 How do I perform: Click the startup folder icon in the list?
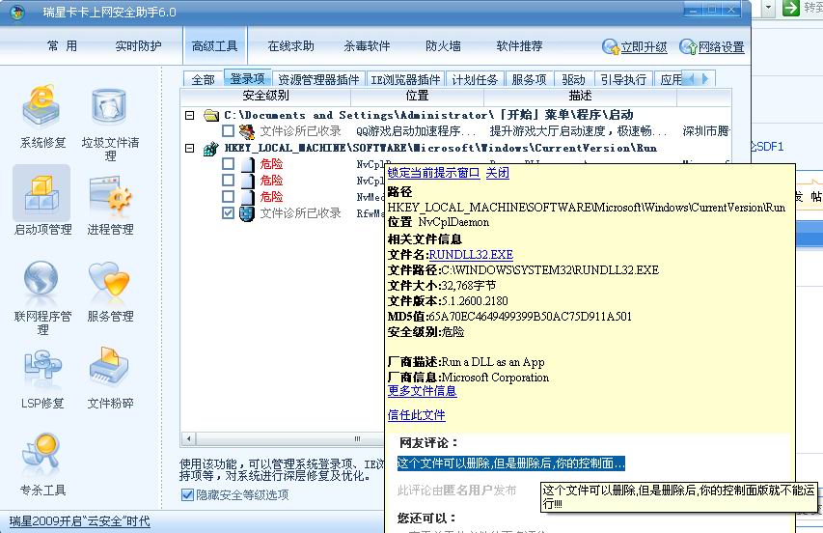(211, 115)
